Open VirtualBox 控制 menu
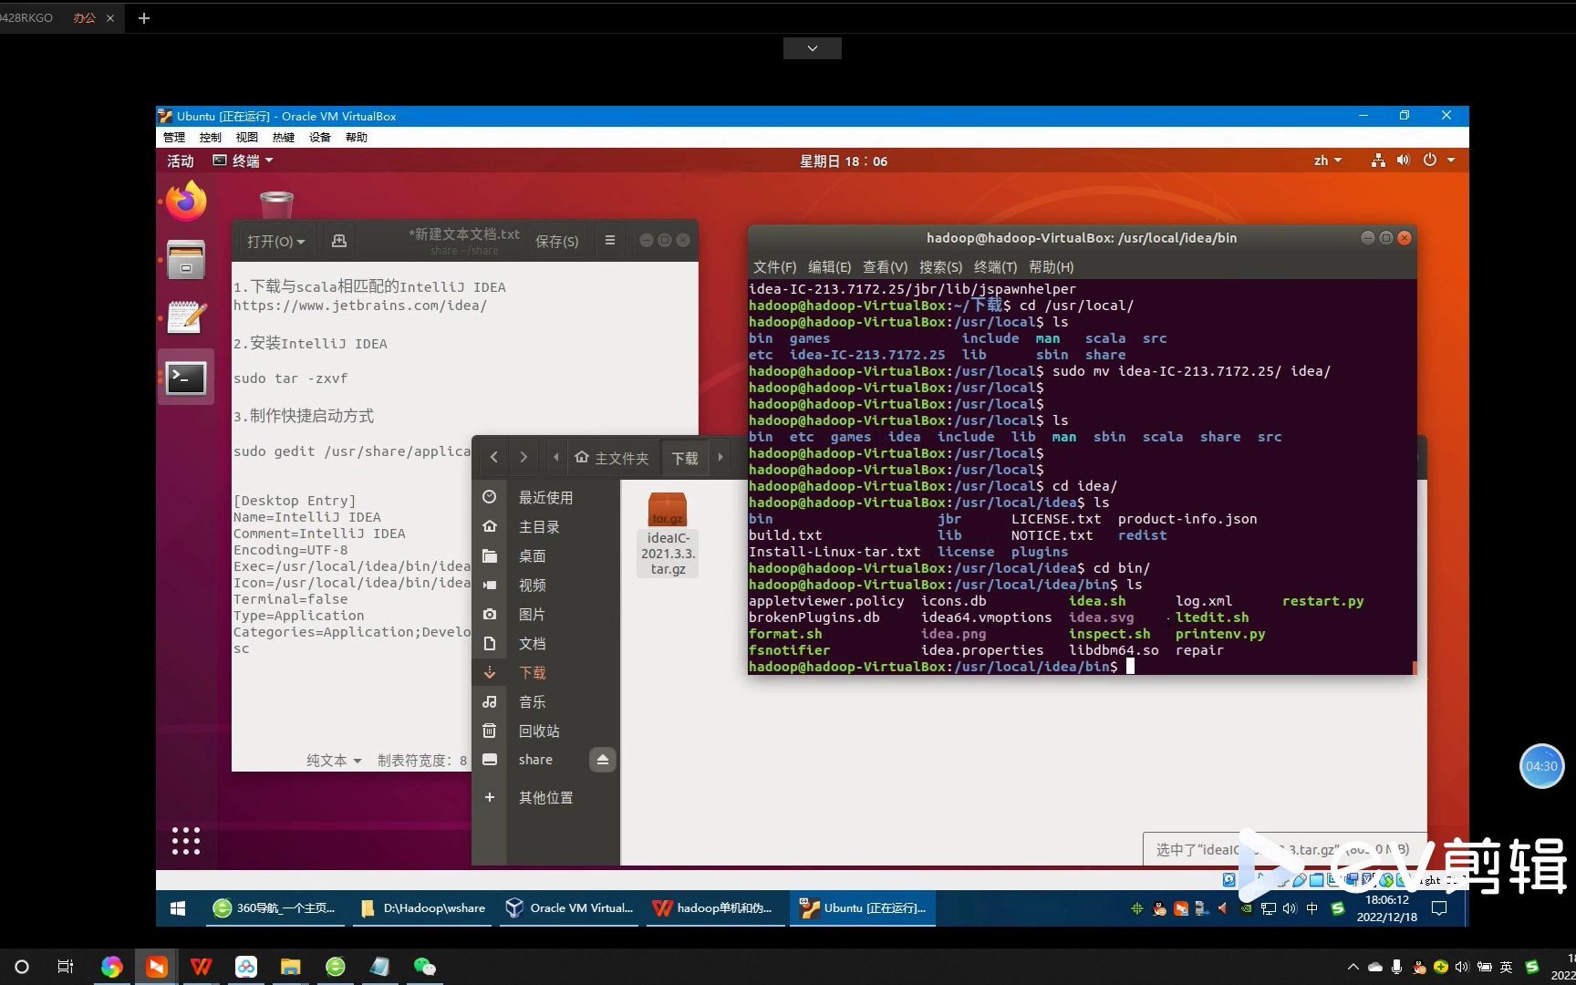1576x985 pixels. pyautogui.click(x=211, y=137)
